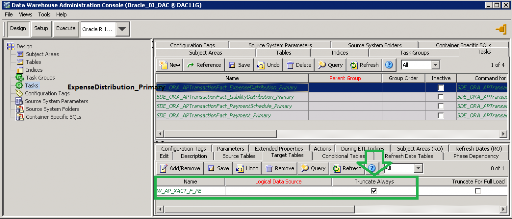
Task: Click Reference in the upper toolbar
Action: click(204, 65)
